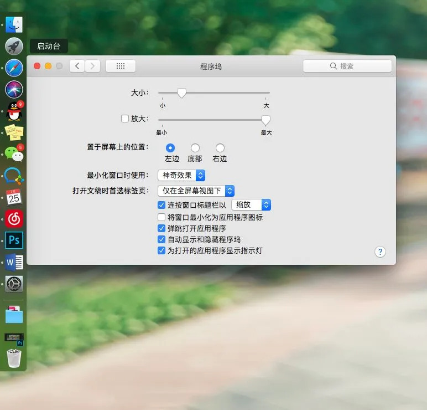Close the 程序坞 window with red button

(37, 66)
